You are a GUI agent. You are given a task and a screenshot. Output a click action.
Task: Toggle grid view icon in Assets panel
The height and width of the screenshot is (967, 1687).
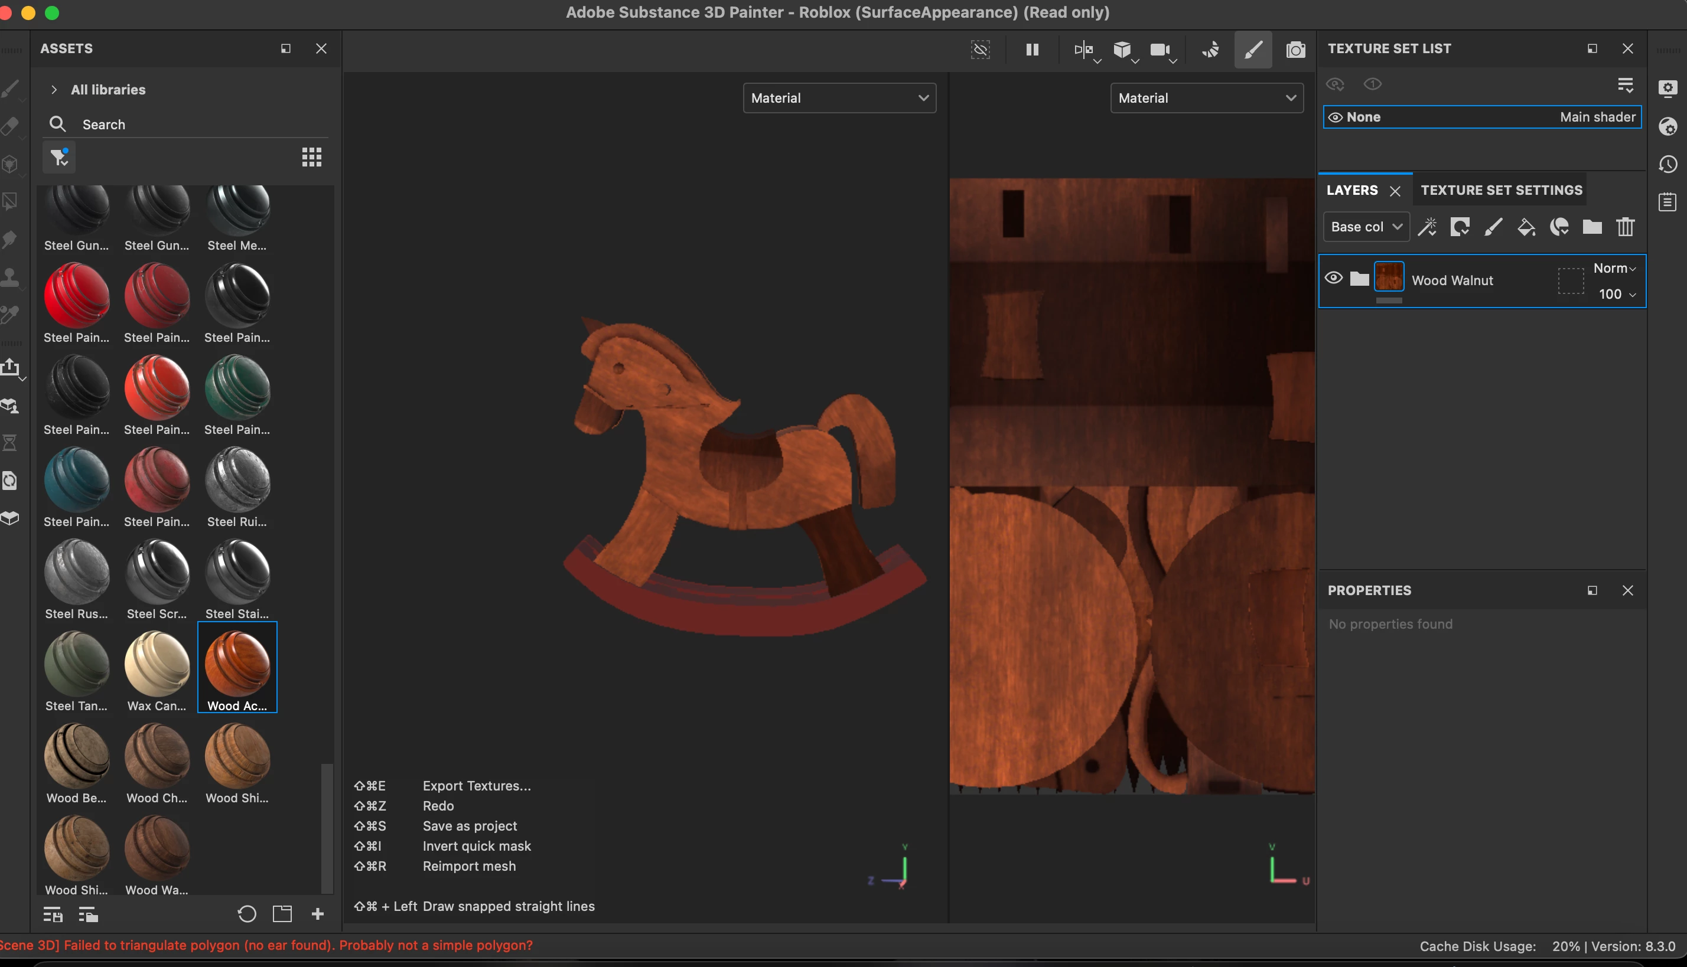312,158
